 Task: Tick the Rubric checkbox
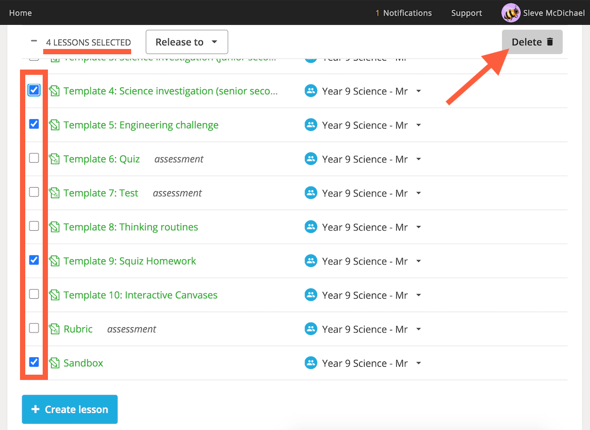click(34, 328)
